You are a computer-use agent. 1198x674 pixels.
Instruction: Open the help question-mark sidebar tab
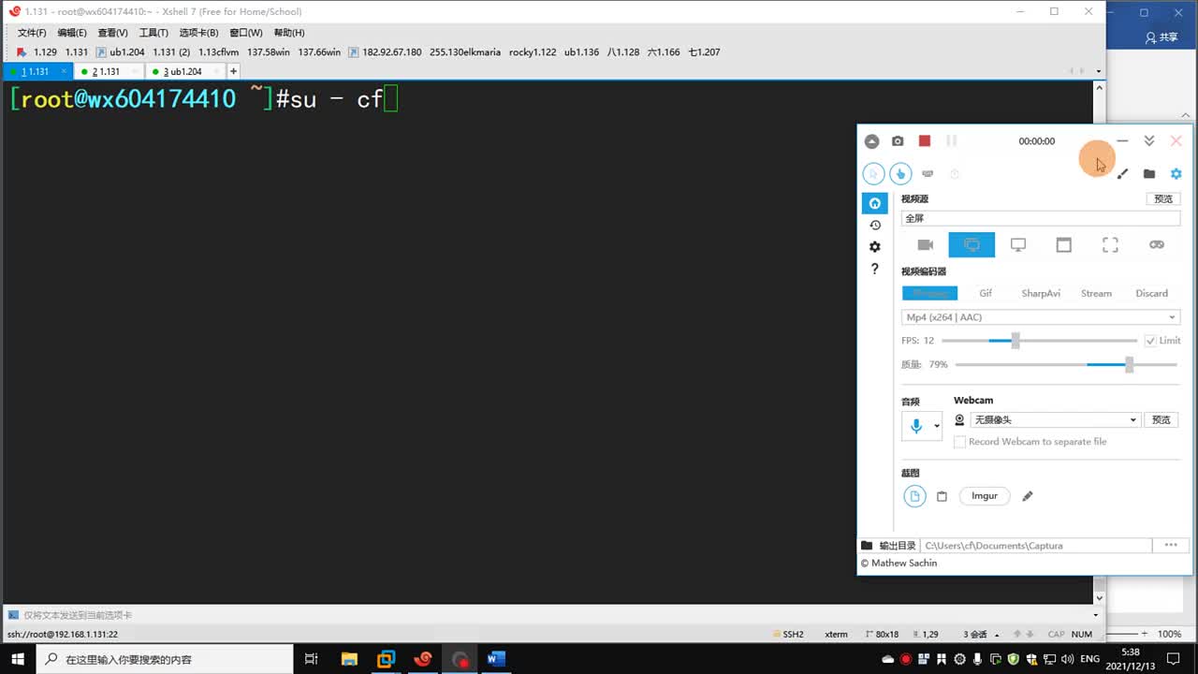(x=875, y=269)
